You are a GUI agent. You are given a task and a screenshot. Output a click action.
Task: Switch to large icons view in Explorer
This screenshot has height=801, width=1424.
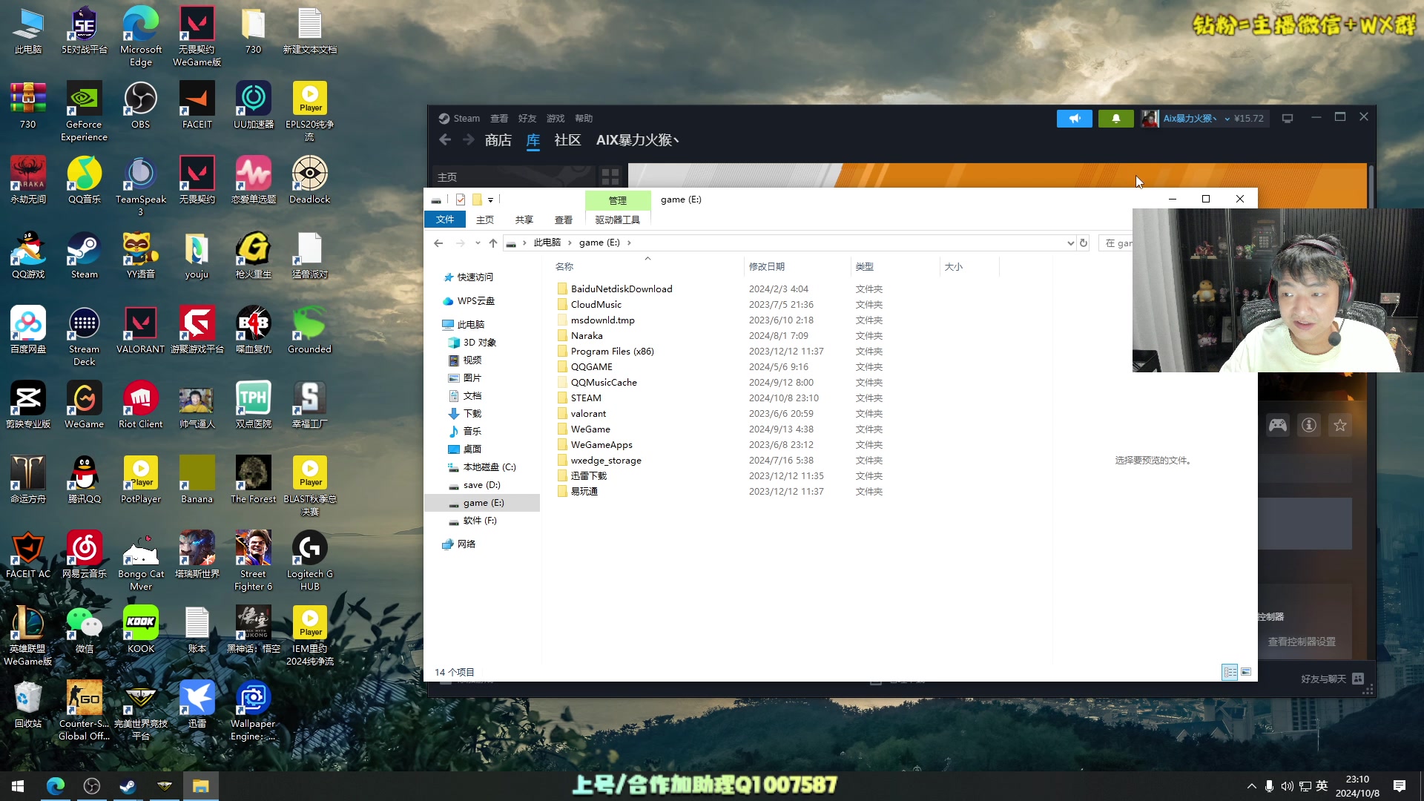point(1246,672)
